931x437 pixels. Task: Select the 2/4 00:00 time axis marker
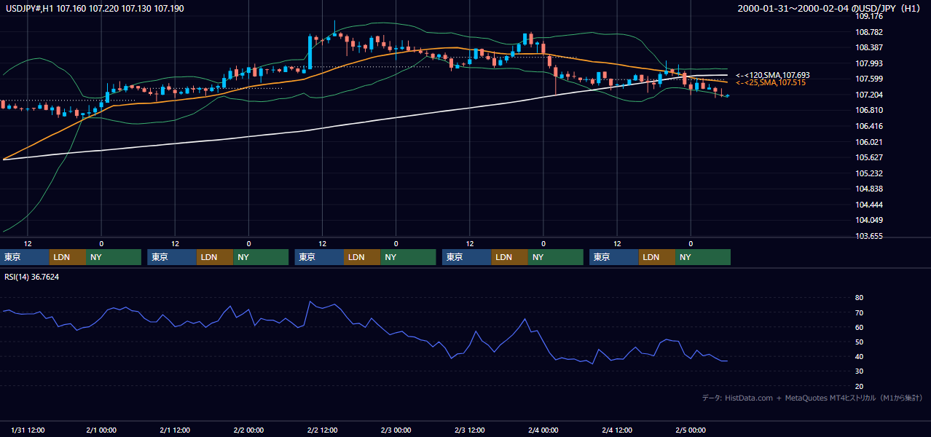point(543,430)
